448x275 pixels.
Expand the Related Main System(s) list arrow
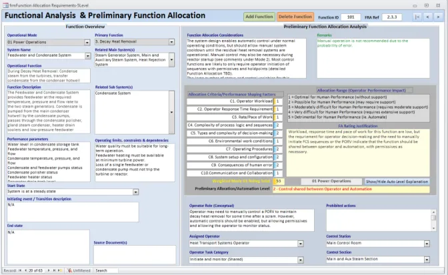171,60
